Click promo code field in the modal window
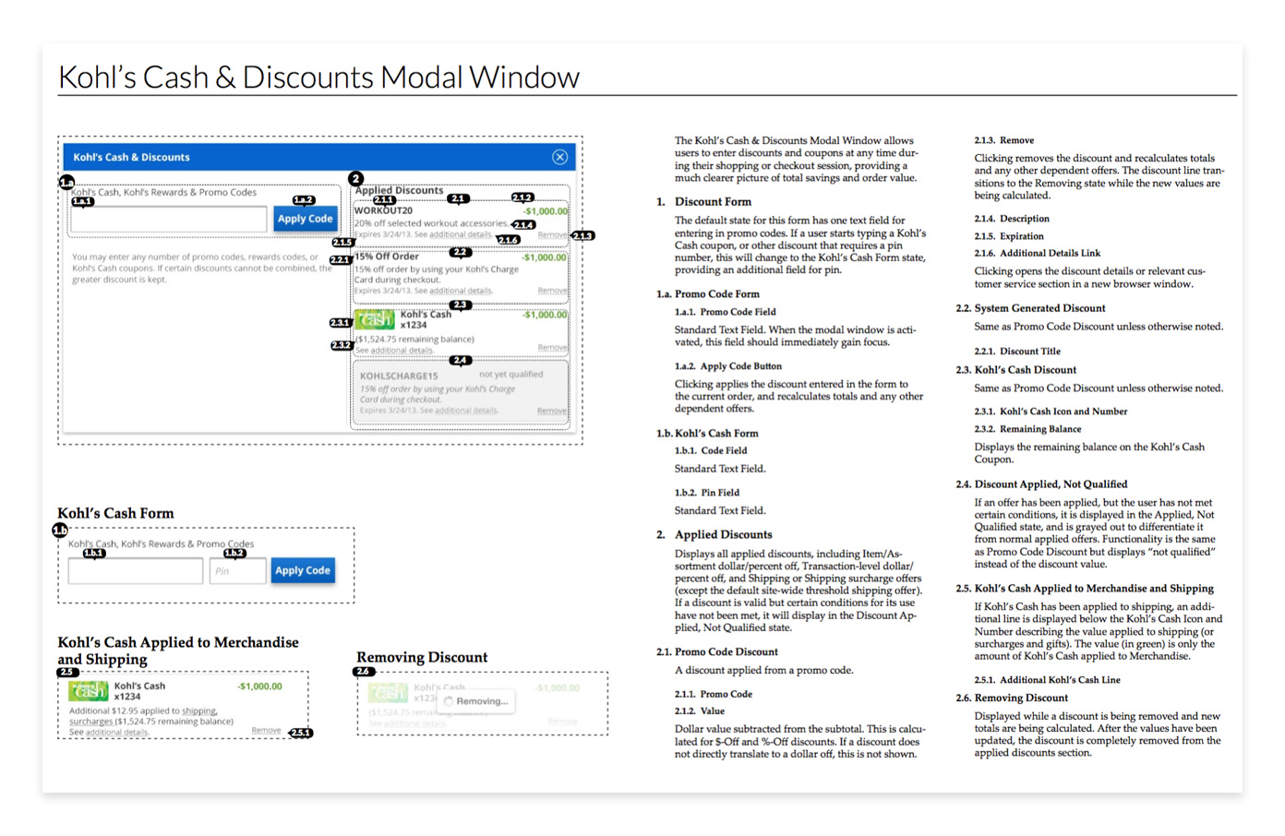1285x836 pixels. 169,219
